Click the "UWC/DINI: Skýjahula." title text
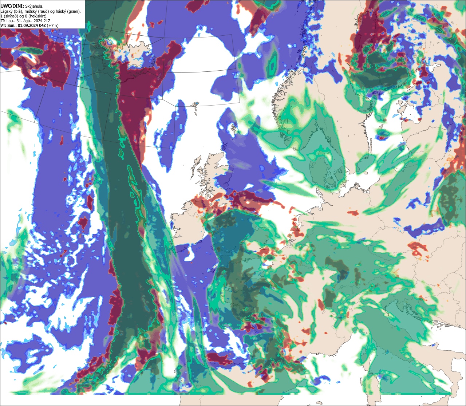This screenshot has height=406, width=466. tap(22, 6)
